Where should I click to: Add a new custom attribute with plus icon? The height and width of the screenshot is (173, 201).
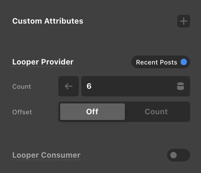pos(184,21)
